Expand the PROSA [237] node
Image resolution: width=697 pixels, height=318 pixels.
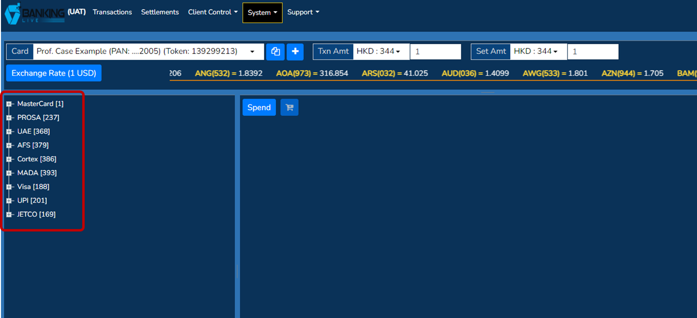(9, 117)
